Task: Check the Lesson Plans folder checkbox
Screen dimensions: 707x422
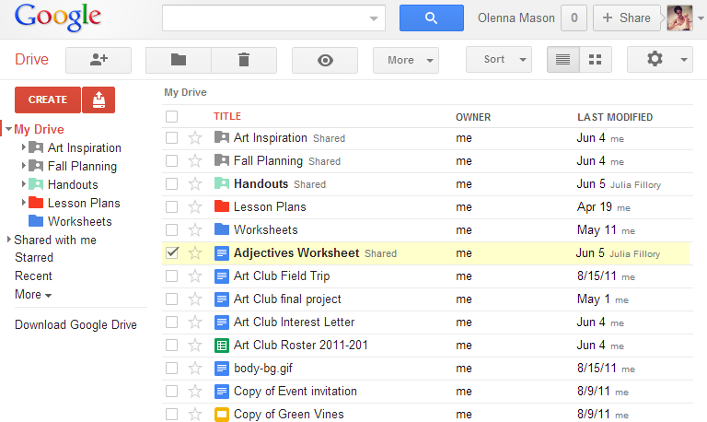Action: pyautogui.click(x=172, y=207)
